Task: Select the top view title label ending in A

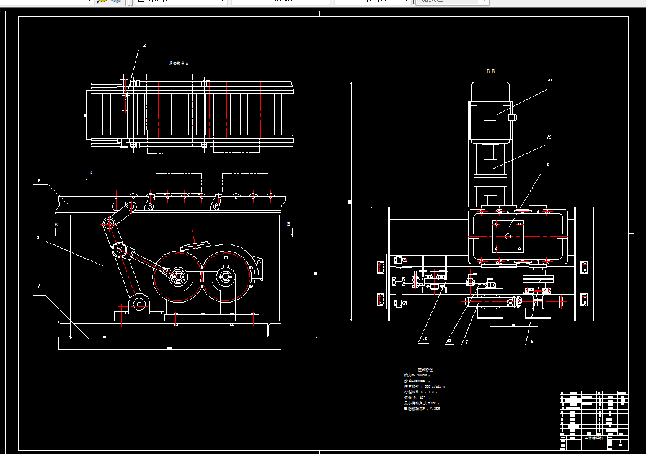Action: click(x=179, y=63)
